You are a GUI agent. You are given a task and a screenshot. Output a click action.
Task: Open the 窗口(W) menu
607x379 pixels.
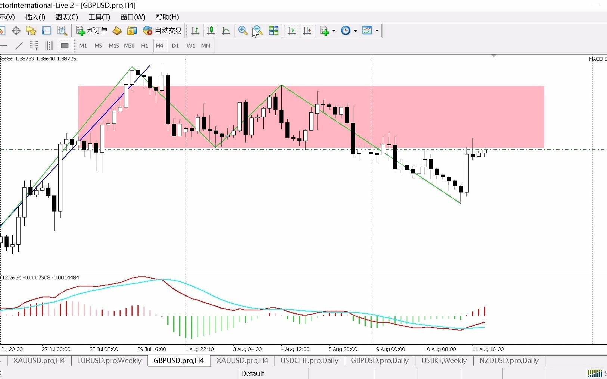[133, 17]
